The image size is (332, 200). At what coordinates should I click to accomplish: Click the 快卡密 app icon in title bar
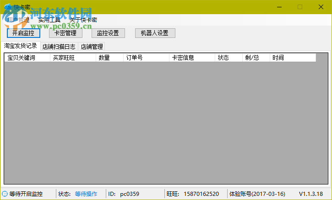pyautogui.click(x=8, y=7)
